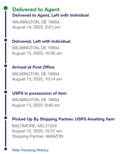The image size is (124, 154).
Task: Click the BALTIMORE, MD 21224 location text
Action: coord(34,126)
